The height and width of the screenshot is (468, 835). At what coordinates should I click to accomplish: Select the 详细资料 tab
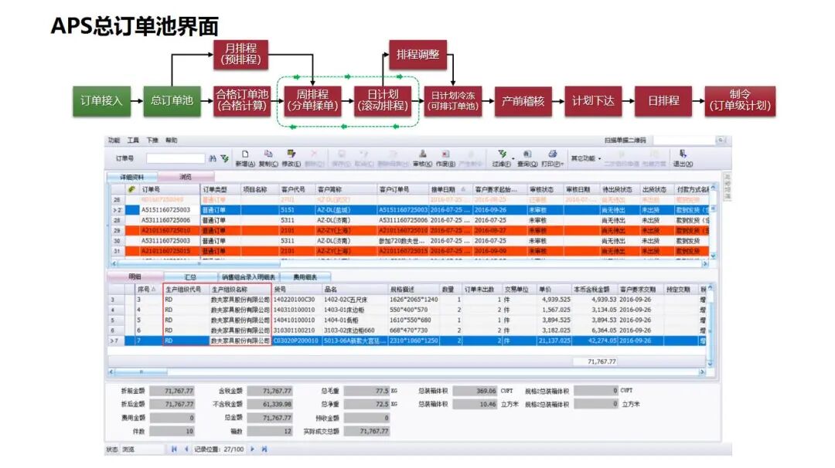click(x=131, y=177)
